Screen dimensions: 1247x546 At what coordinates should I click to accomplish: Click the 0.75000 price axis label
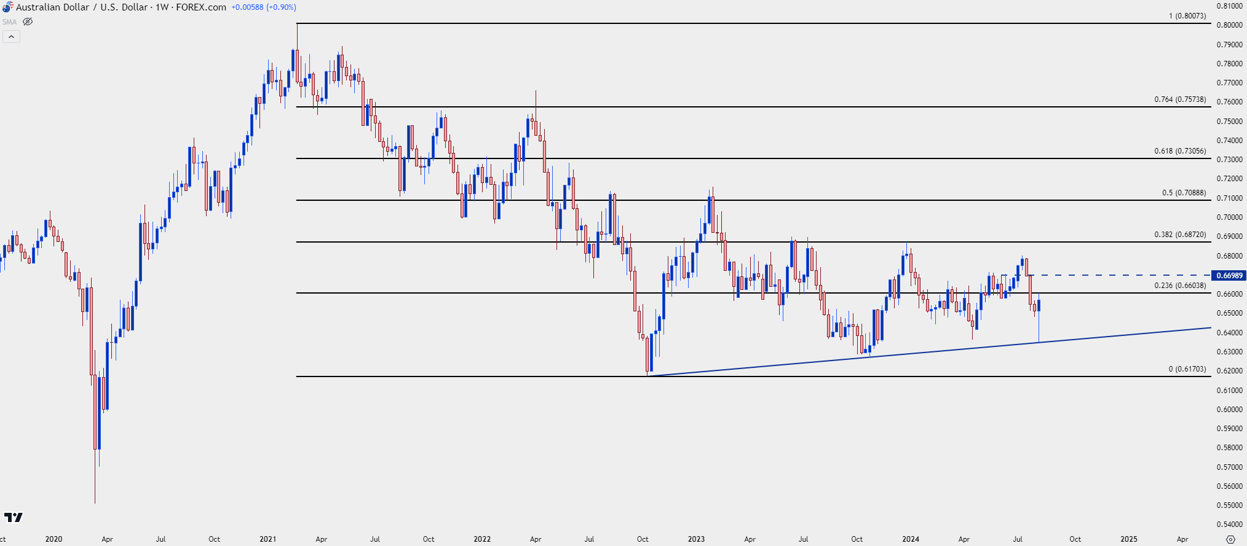1229,122
